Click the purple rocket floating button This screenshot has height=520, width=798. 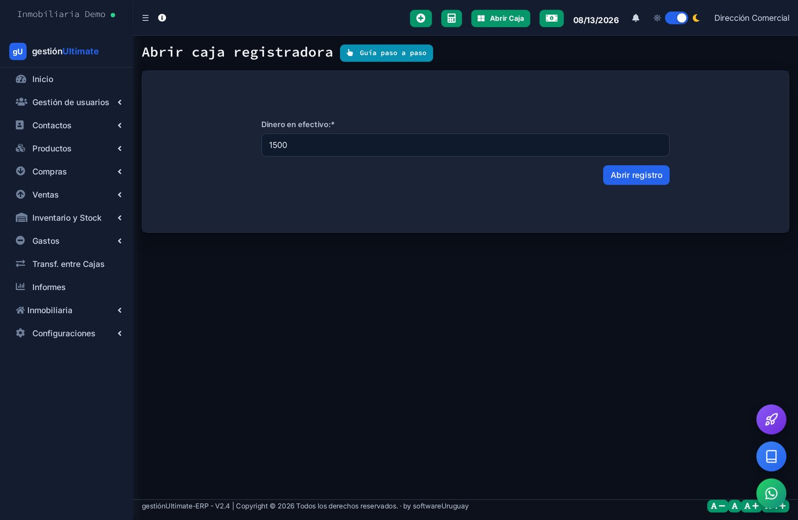pyautogui.click(x=771, y=420)
